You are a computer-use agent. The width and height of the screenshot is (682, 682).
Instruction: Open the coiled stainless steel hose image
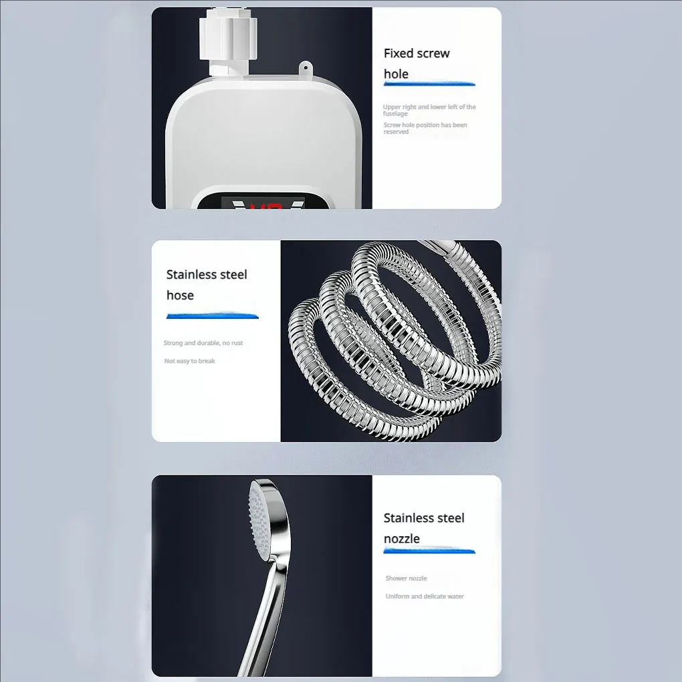pyautogui.click(x=391, y=341)
